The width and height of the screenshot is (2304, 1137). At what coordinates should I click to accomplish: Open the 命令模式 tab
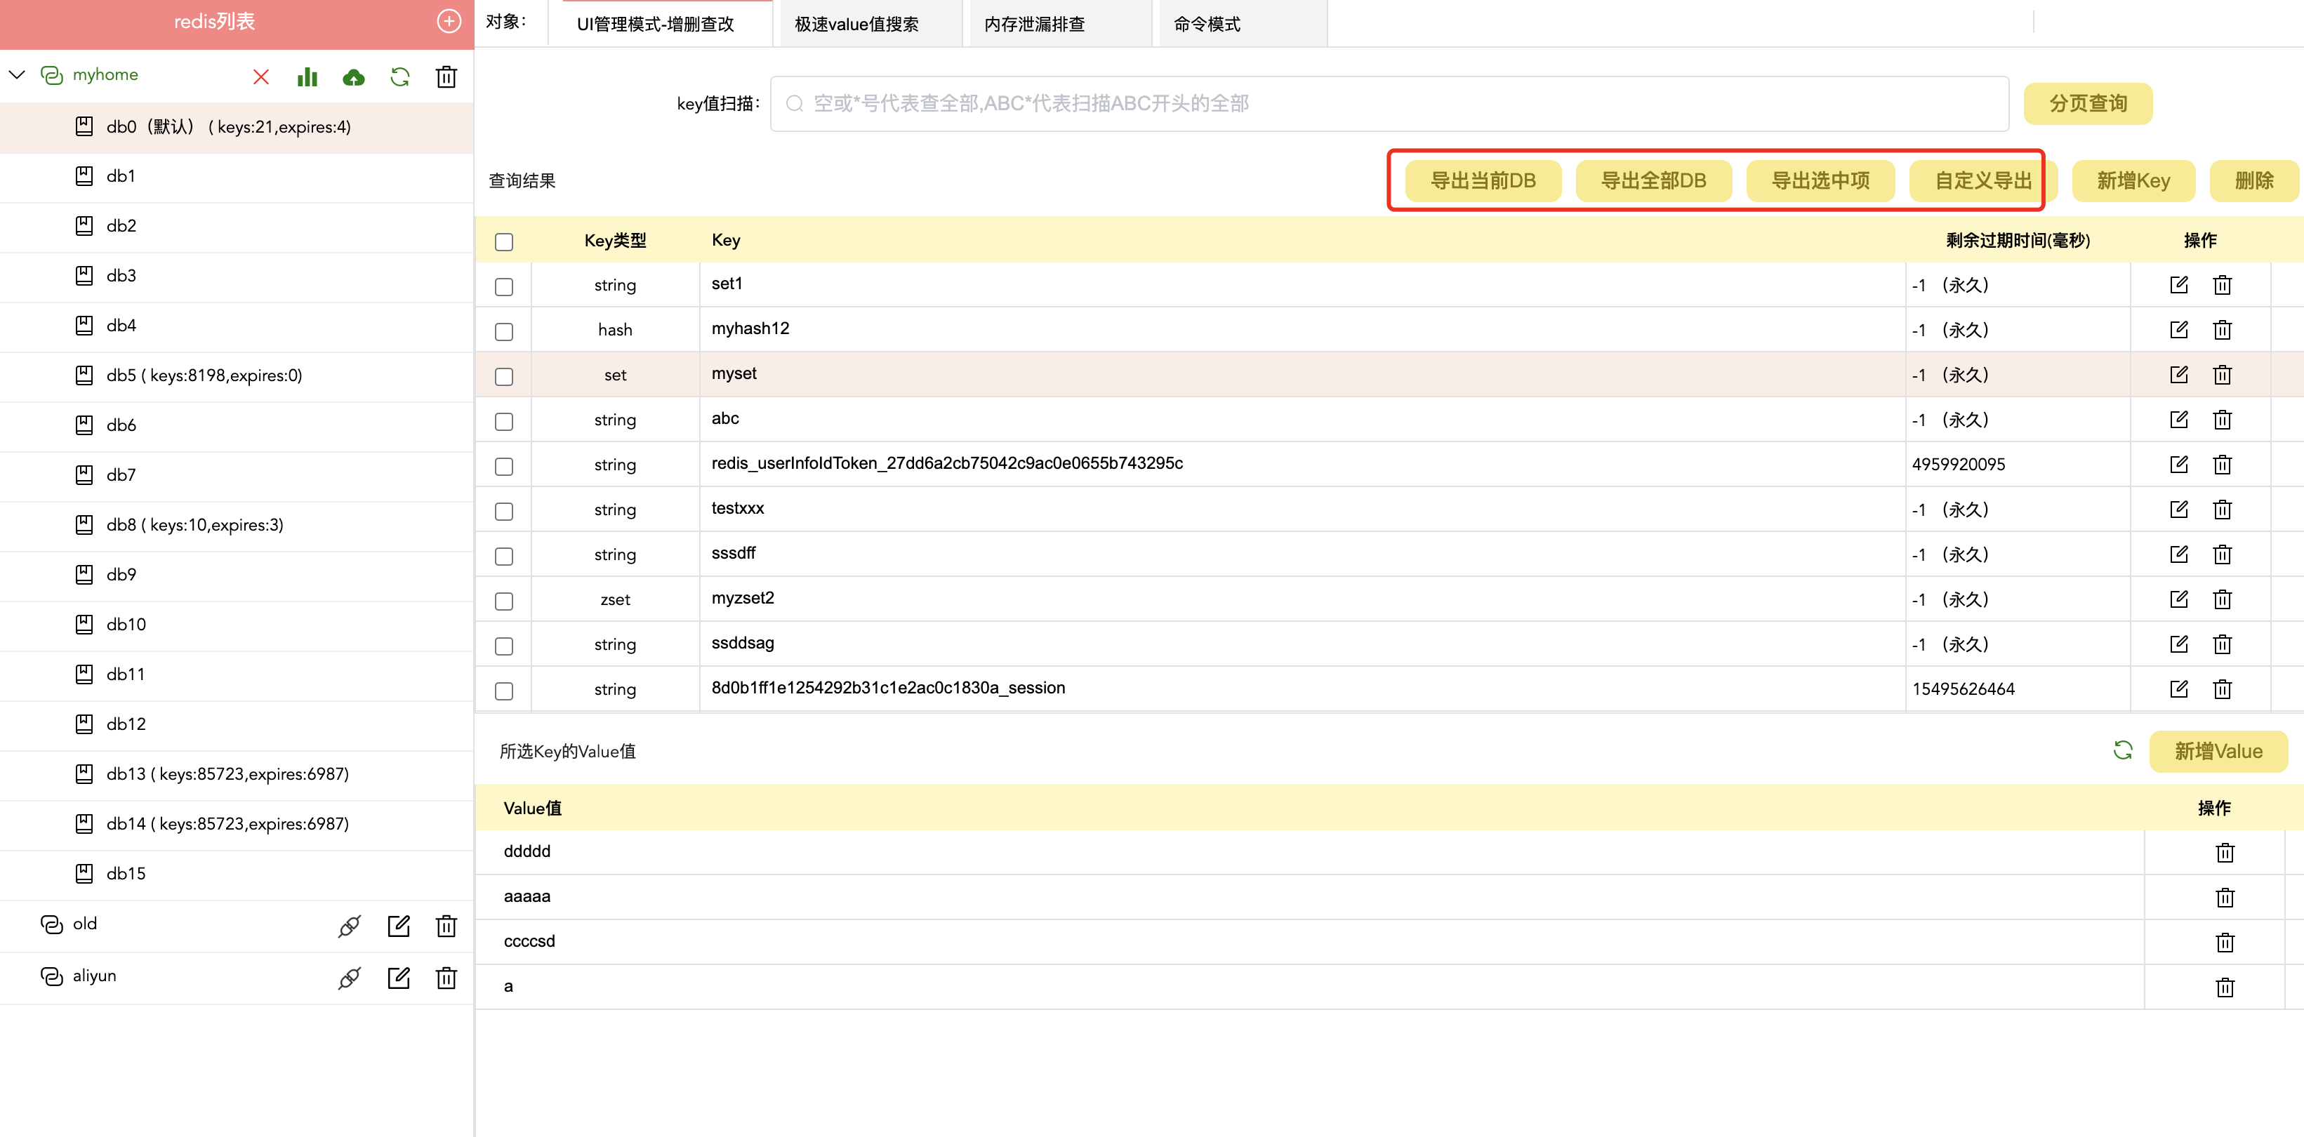pyautogui.click(x=1207, y=24)
